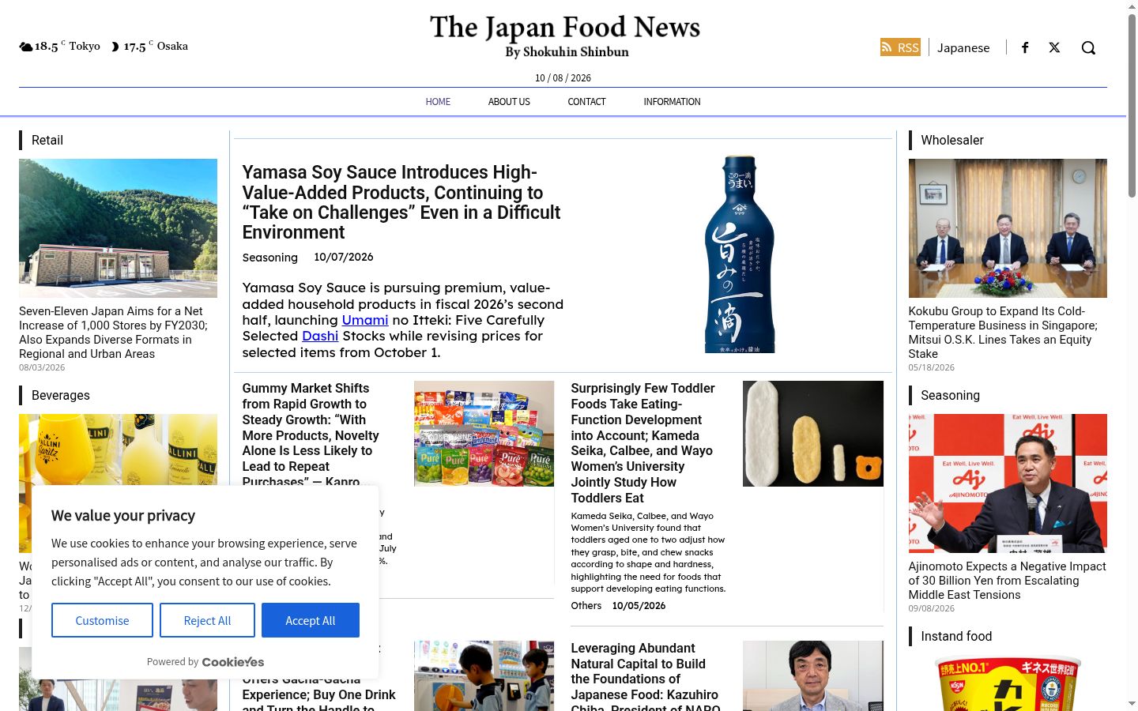Open the RSS feed link
The width and height of the screenshot is (1138, 711).
pyautogui.click(x=900, y=47)
